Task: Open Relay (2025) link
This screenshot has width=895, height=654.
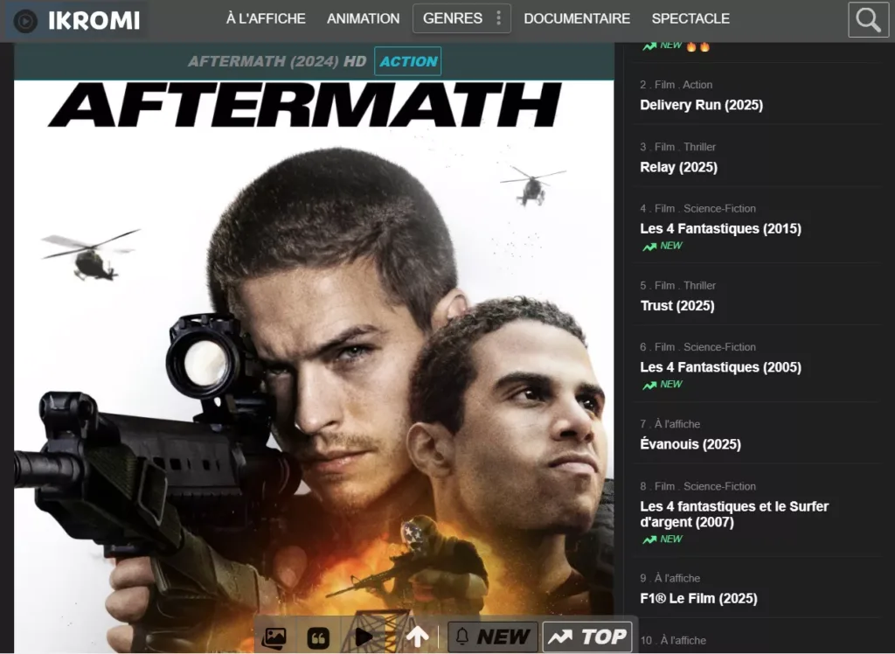Action: (x=678, y=167)
